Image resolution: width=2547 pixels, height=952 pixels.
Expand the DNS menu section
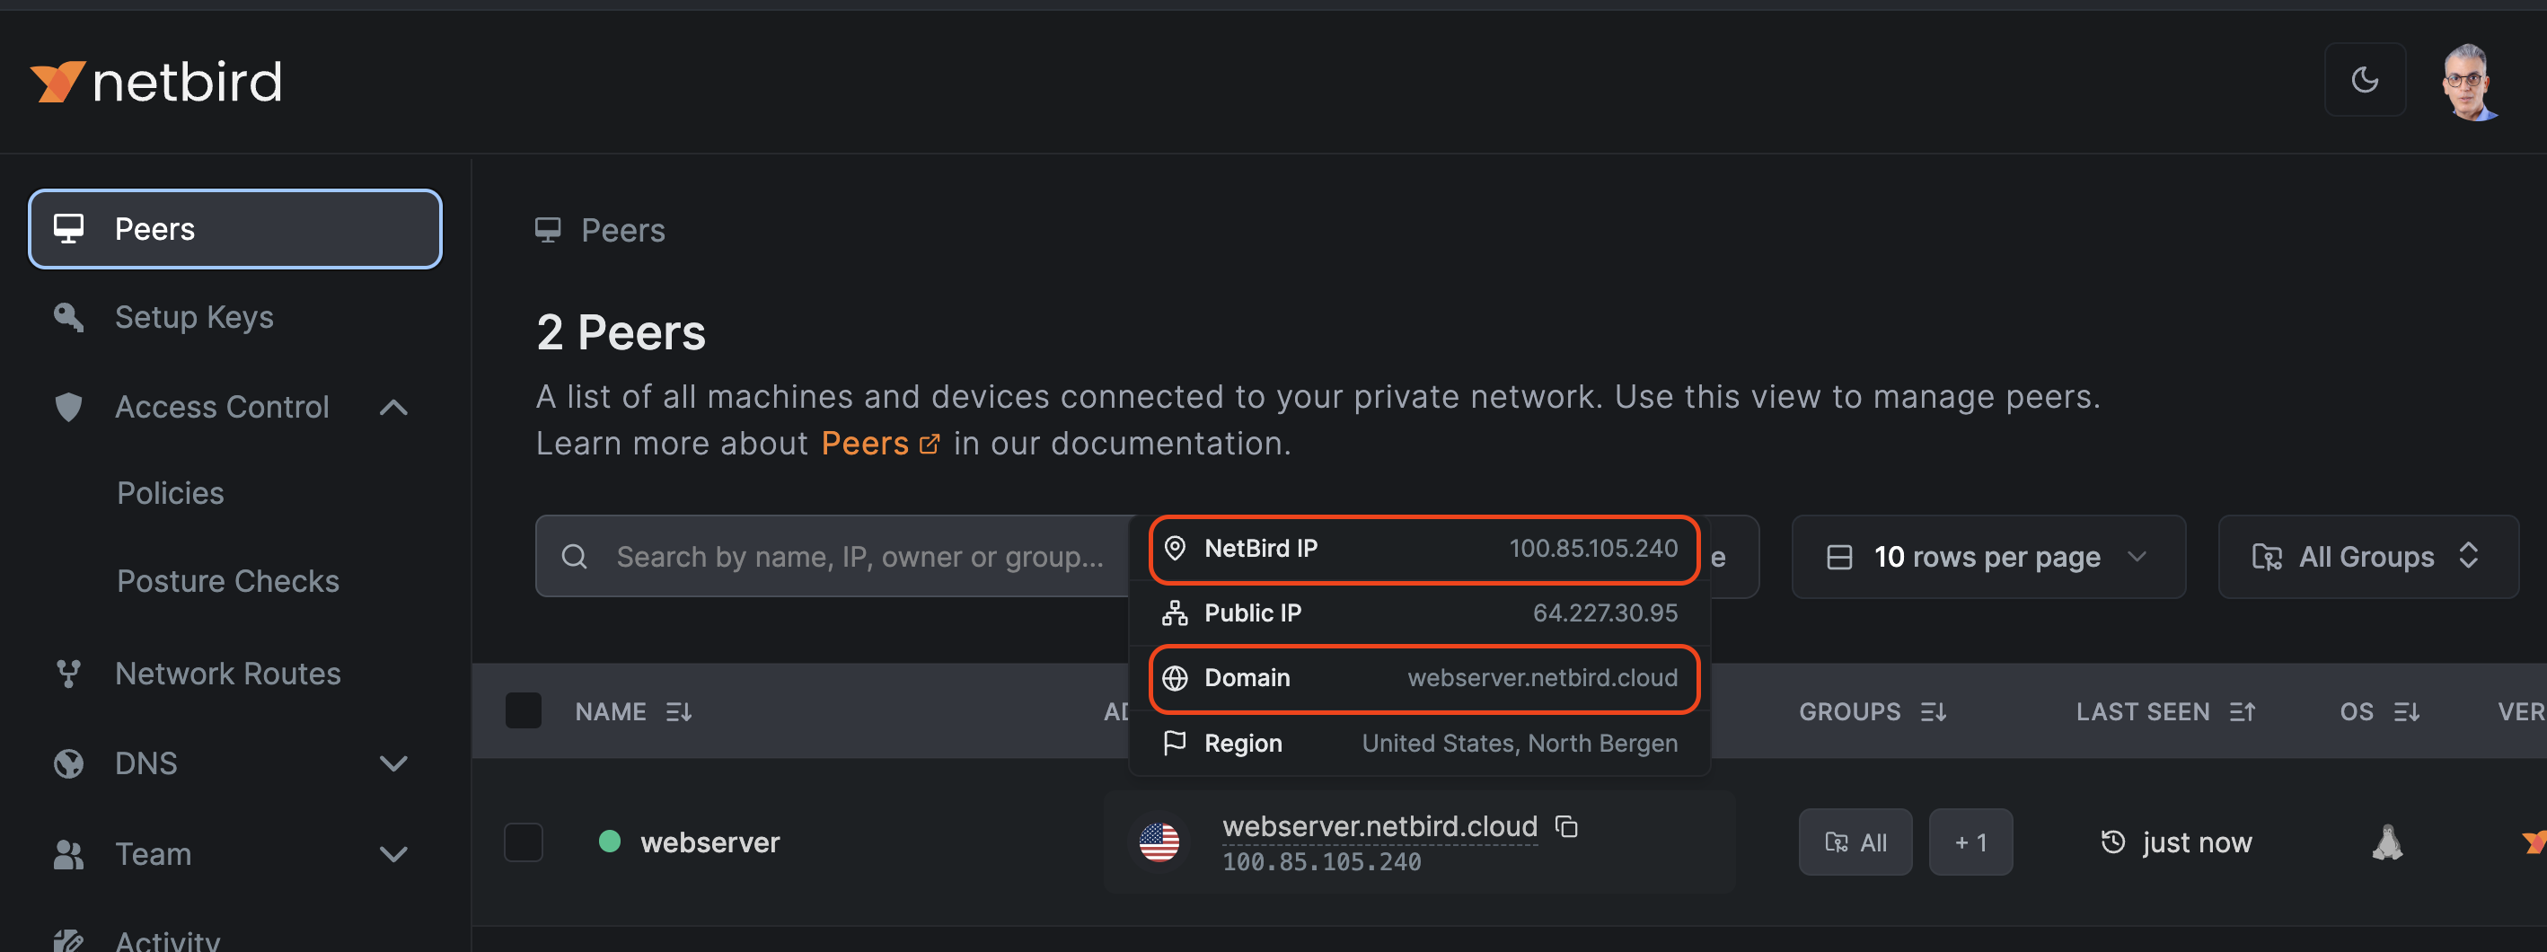[x=393, y=763]
